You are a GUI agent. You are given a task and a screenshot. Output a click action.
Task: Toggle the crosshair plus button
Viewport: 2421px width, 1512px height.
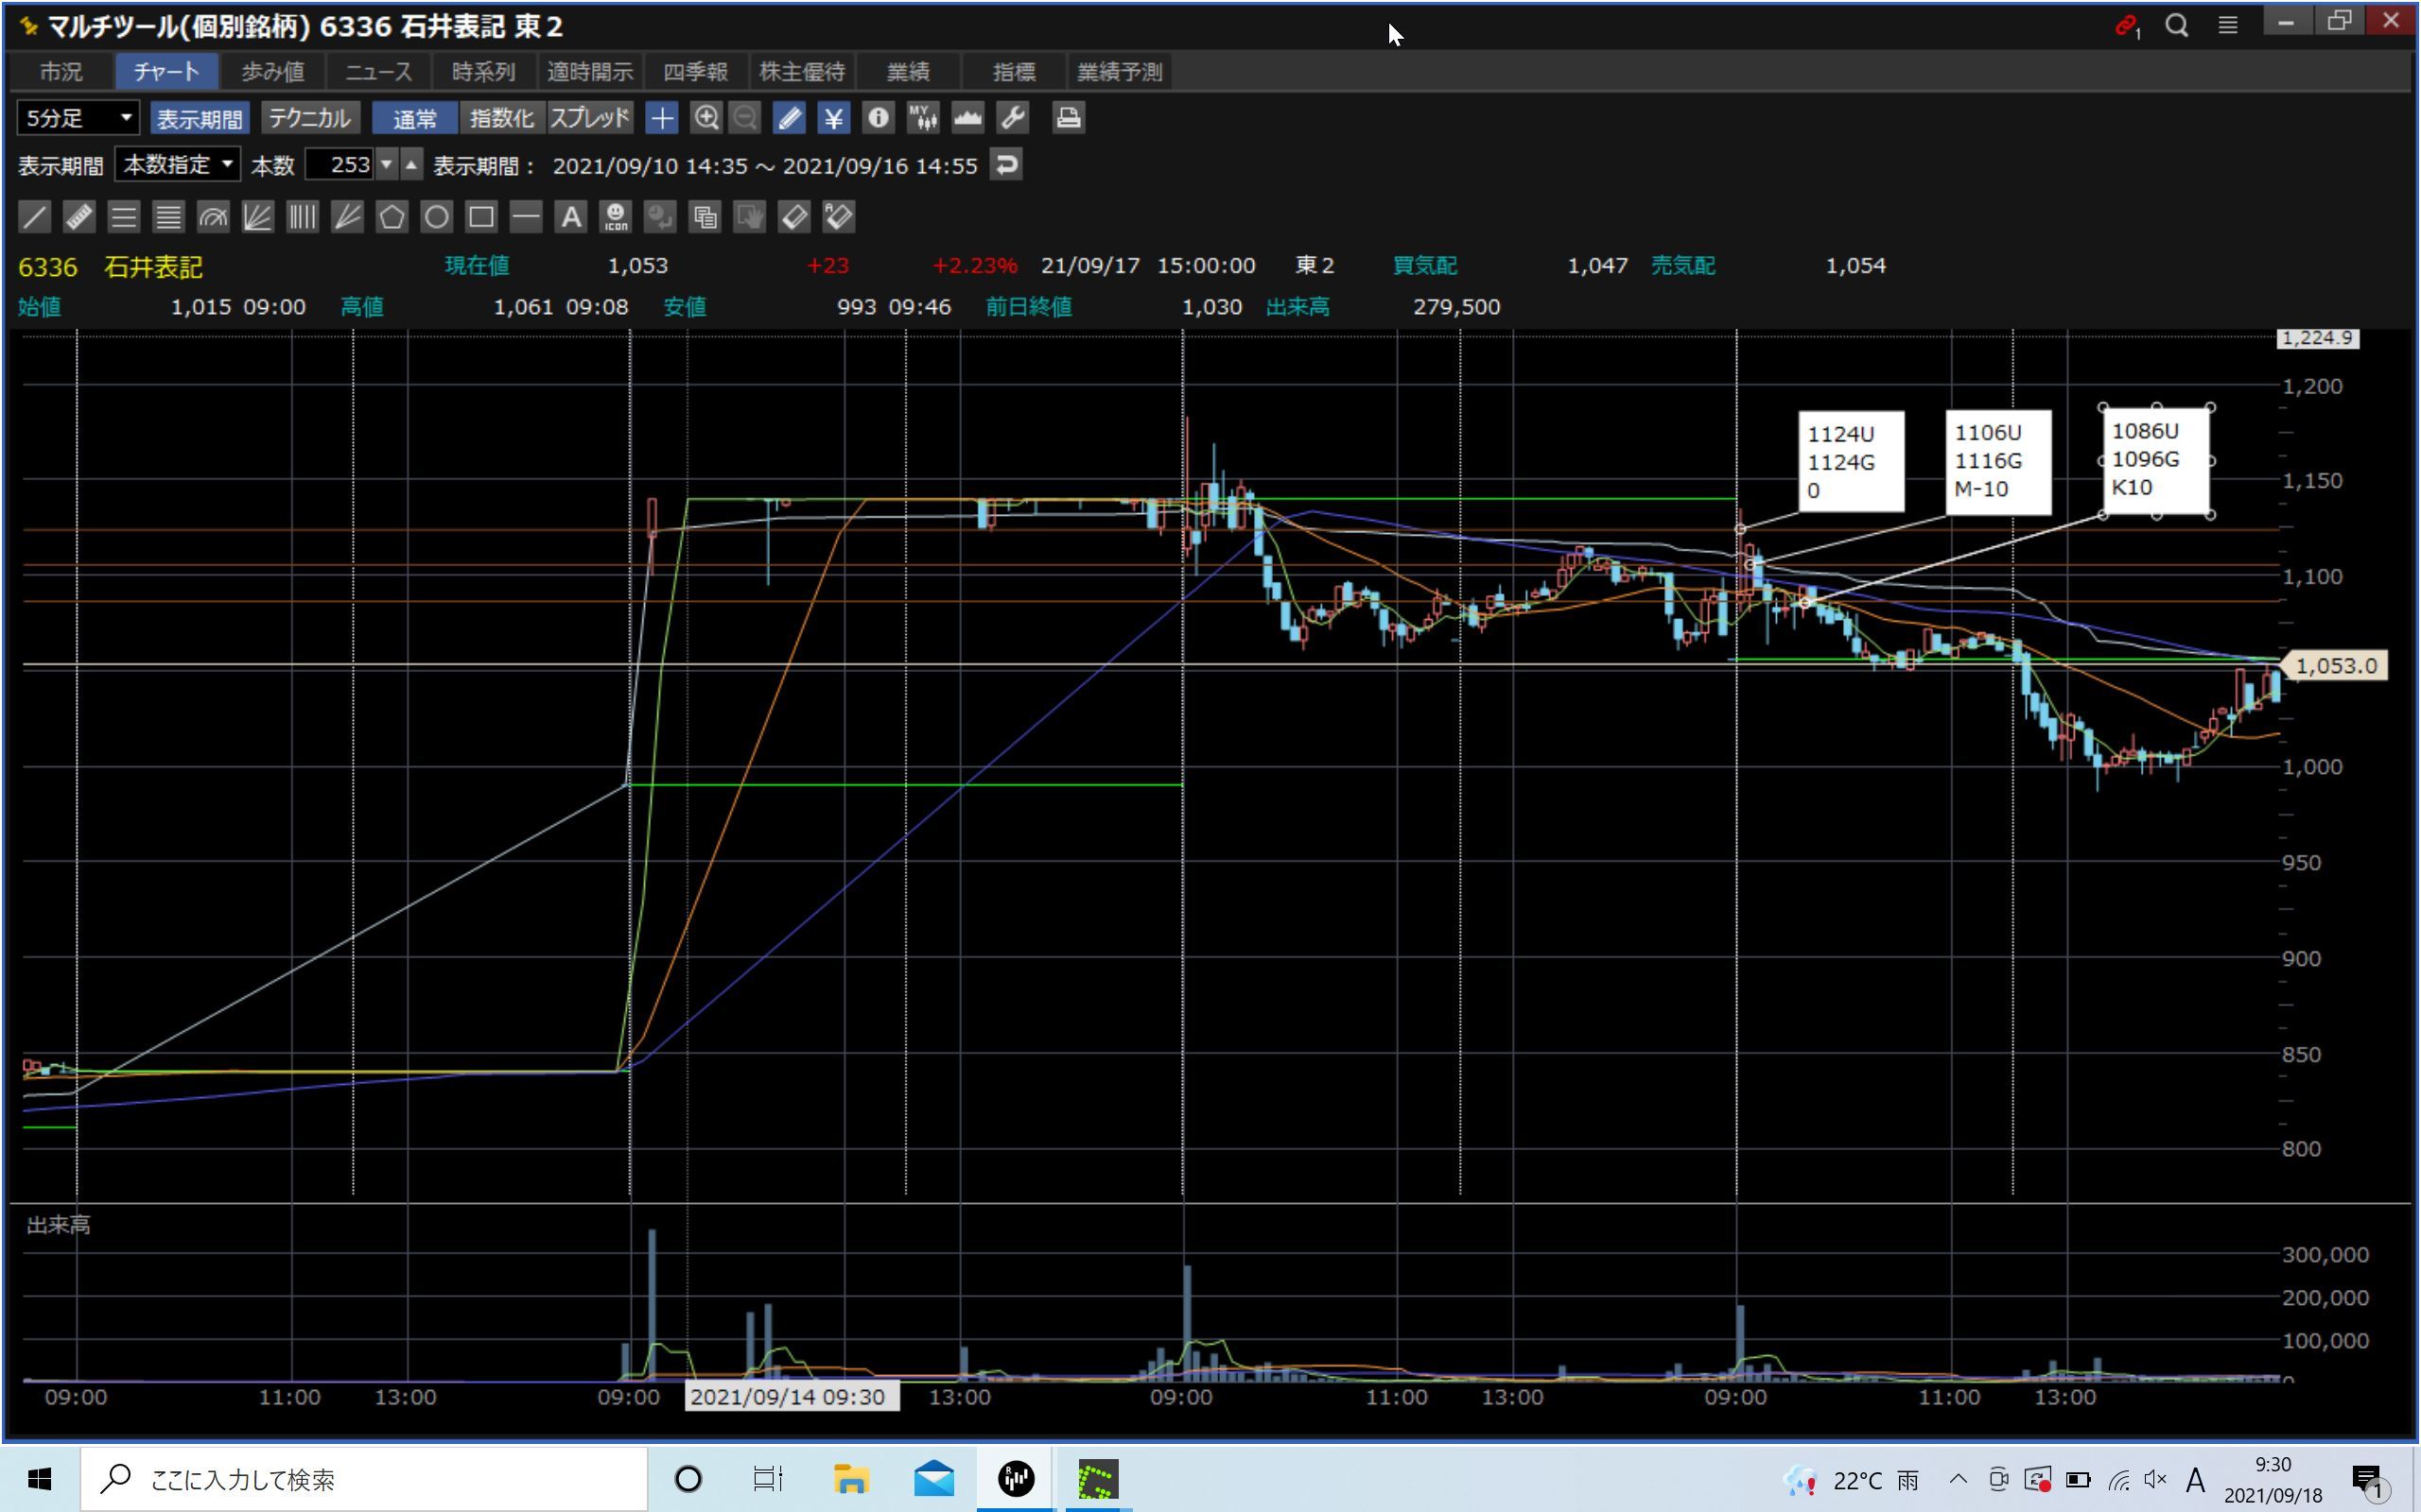point(661,118)
